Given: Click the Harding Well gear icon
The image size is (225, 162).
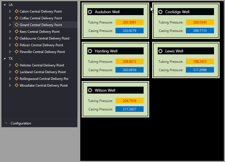Looking at the screenshot, I should pos(90,51).
